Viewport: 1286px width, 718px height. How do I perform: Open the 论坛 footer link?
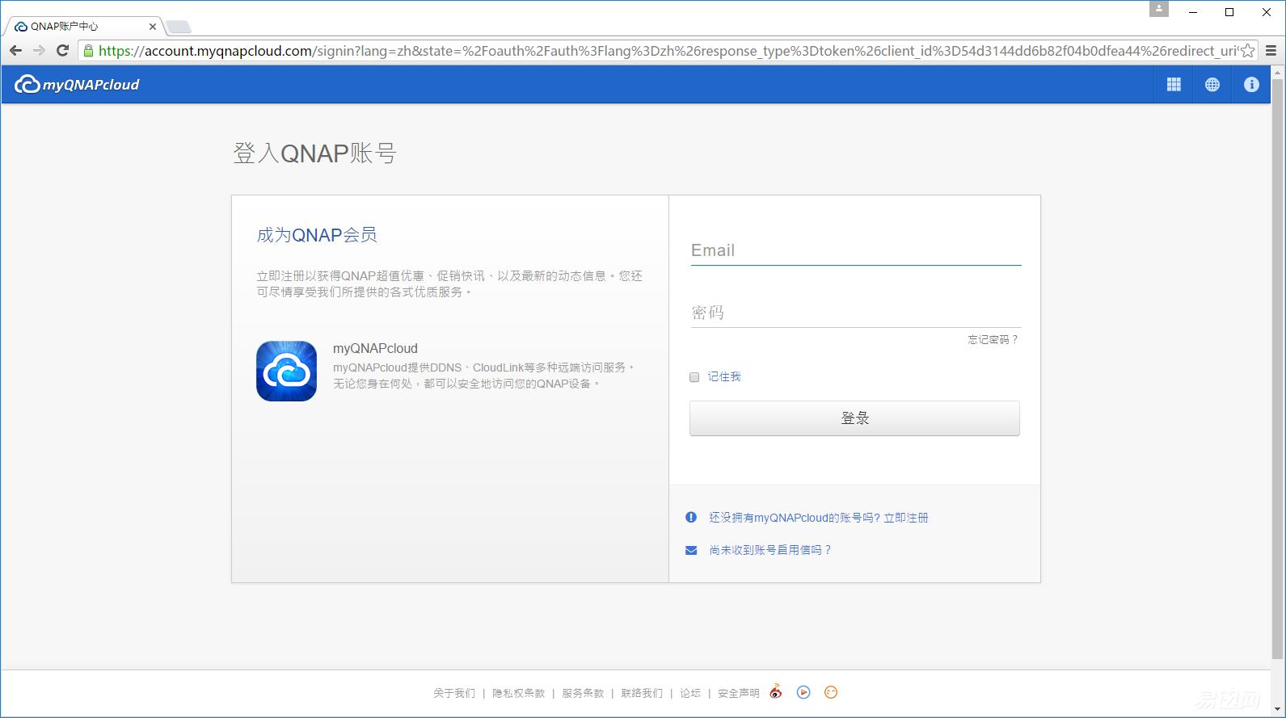point(690,693)
